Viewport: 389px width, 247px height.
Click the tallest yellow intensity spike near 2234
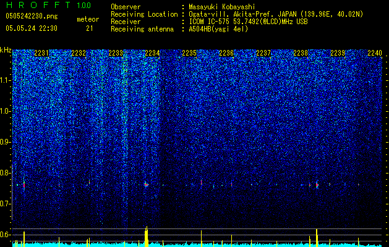click(147, 237)
